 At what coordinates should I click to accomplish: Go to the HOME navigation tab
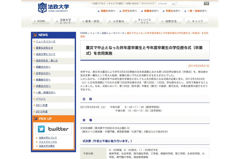pyautogui.click(x=41, y=21)
